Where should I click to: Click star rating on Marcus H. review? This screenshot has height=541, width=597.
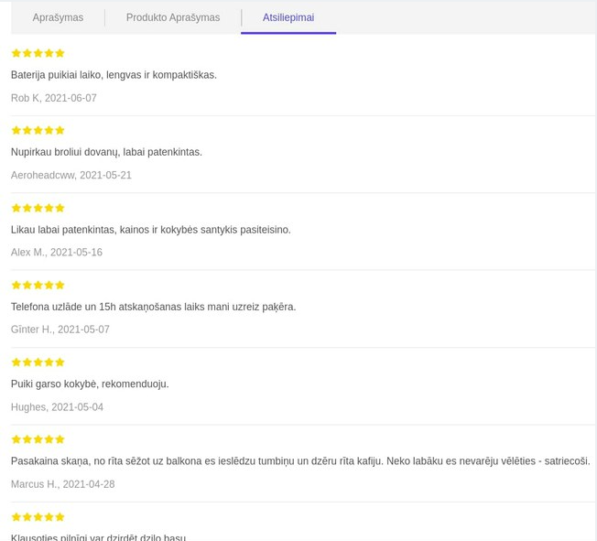(x=38, y=439)
